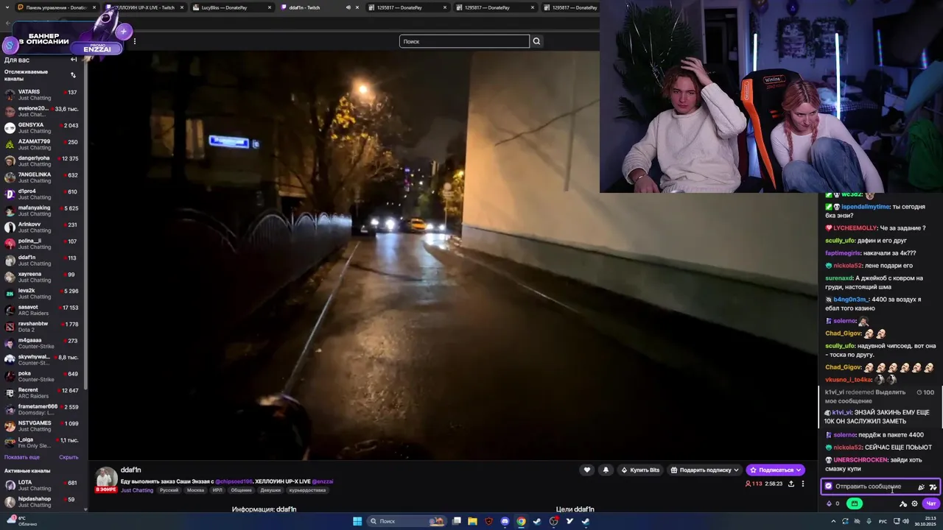
Task: Open ravshanbtw Dota 2 channel
Action: [x=43, y=327]
